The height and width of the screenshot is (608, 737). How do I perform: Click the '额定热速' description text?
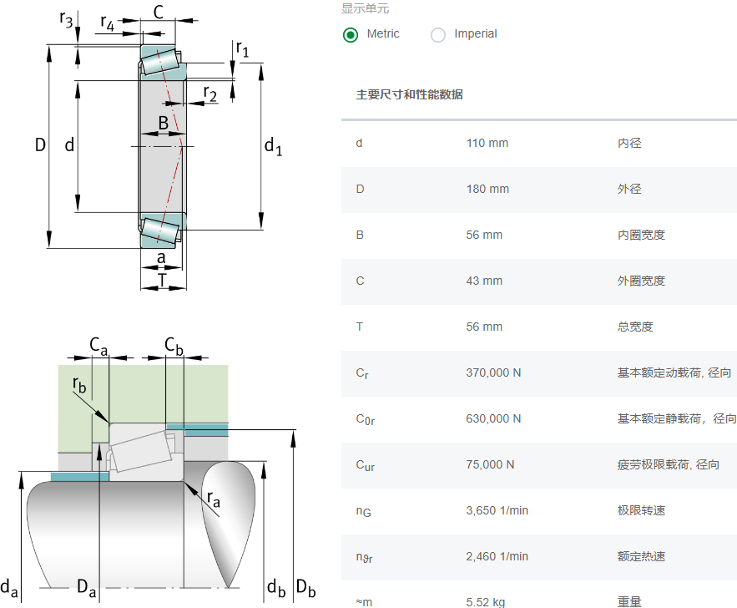pos(641,556)
